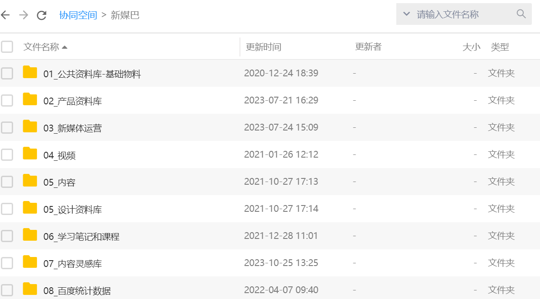This screenshot has height=299, width=540.
Task: Tick the checkbox beside 06_学习笔记和课程
Action: click(7, 236)
